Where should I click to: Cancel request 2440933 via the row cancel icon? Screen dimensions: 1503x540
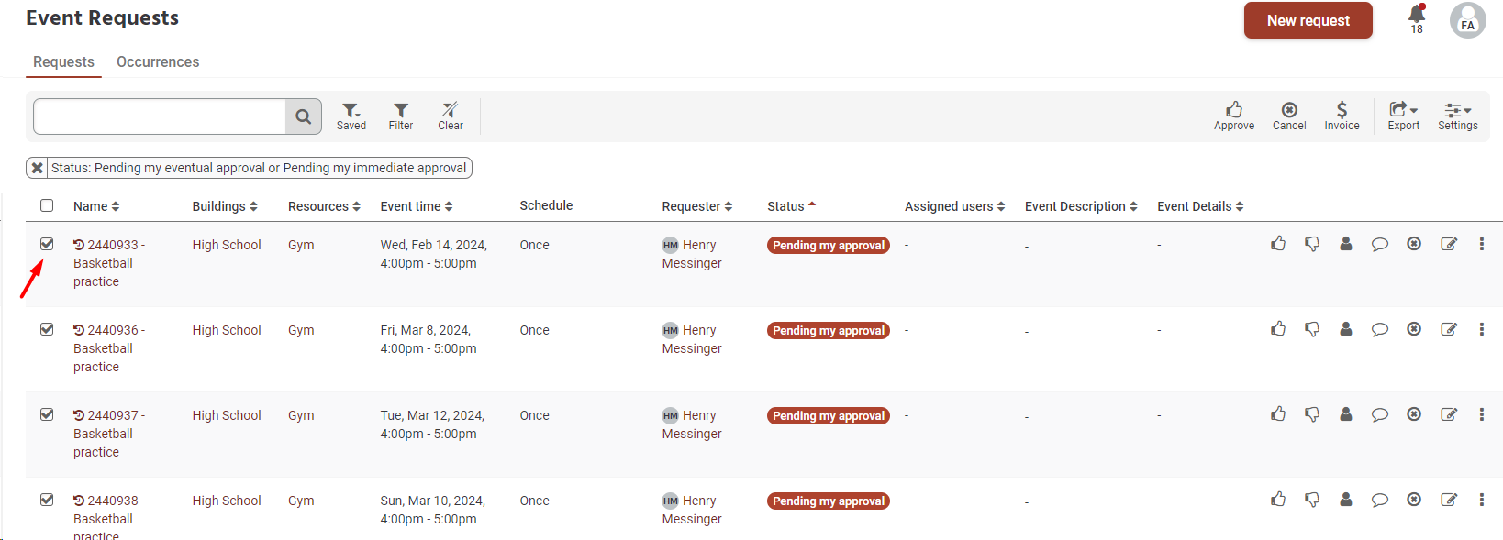pyautogui.click(x=1413, y=244)
